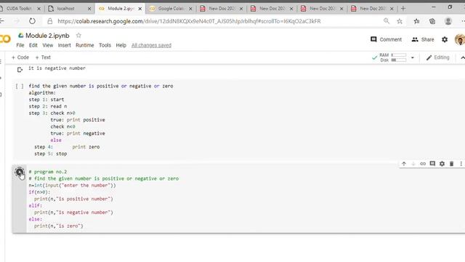This screenshot has height=262, width=465.
Task: Close the localhost tab
Action: click(89, 9)
